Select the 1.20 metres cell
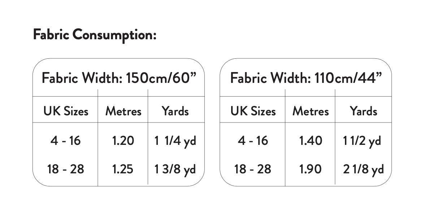This screenshot has width=424, height=222. (123, 140)
